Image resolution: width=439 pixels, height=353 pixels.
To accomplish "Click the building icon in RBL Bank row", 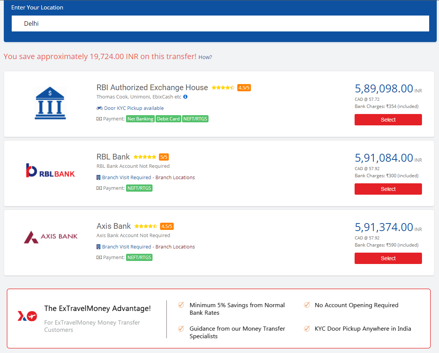I will click(98, 177).
